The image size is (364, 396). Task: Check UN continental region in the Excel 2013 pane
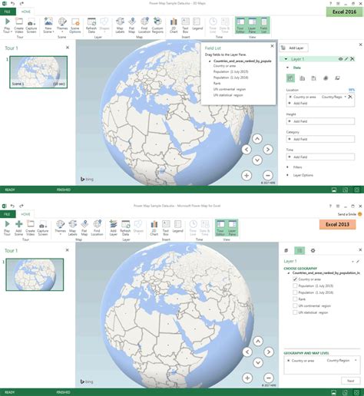point(295,305)
